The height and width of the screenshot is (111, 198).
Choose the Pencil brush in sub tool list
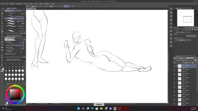click(x=15, y=14)
